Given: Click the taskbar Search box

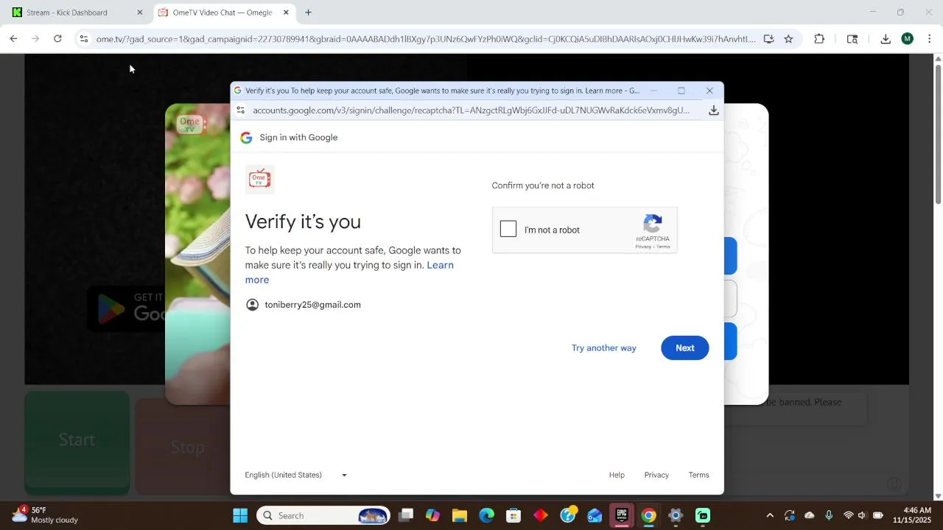Looking at the screenshot, I should (x=324, y=515).
